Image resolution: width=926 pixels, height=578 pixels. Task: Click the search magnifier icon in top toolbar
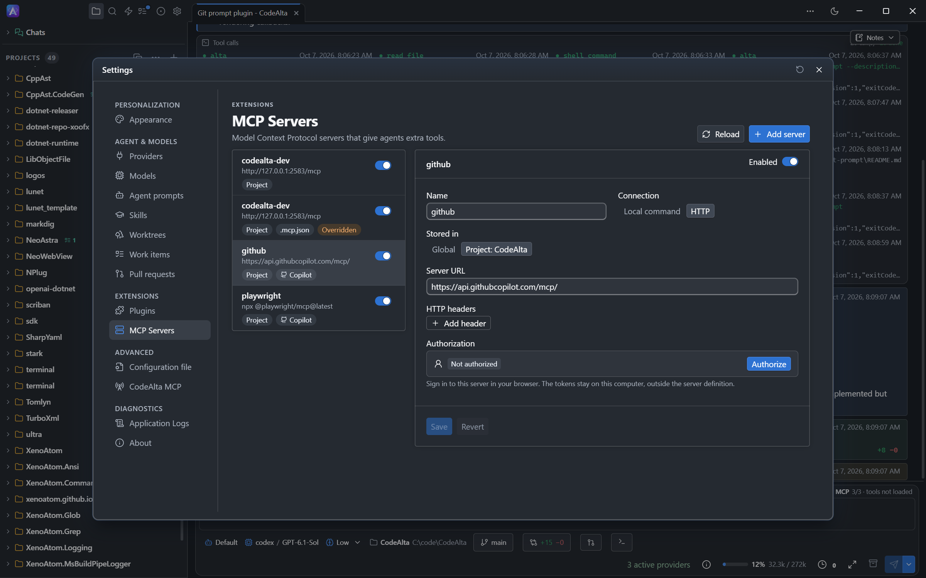click(x=112, y=12)
